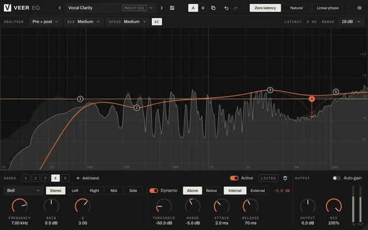The image size is (368, 230).
Task: Click the Frequency knob
Action: [x=20, y=206]
